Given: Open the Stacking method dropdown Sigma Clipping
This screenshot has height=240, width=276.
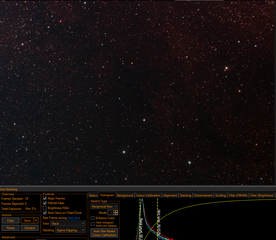Looking at the screenshot, I should 70,230.
